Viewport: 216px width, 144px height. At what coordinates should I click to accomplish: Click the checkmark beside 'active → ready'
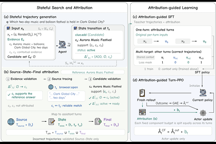coord(90,104)
